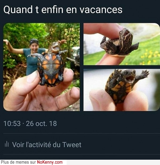Click the "26 oct. 18" date
160x165 pixels.
click(41, 123)
